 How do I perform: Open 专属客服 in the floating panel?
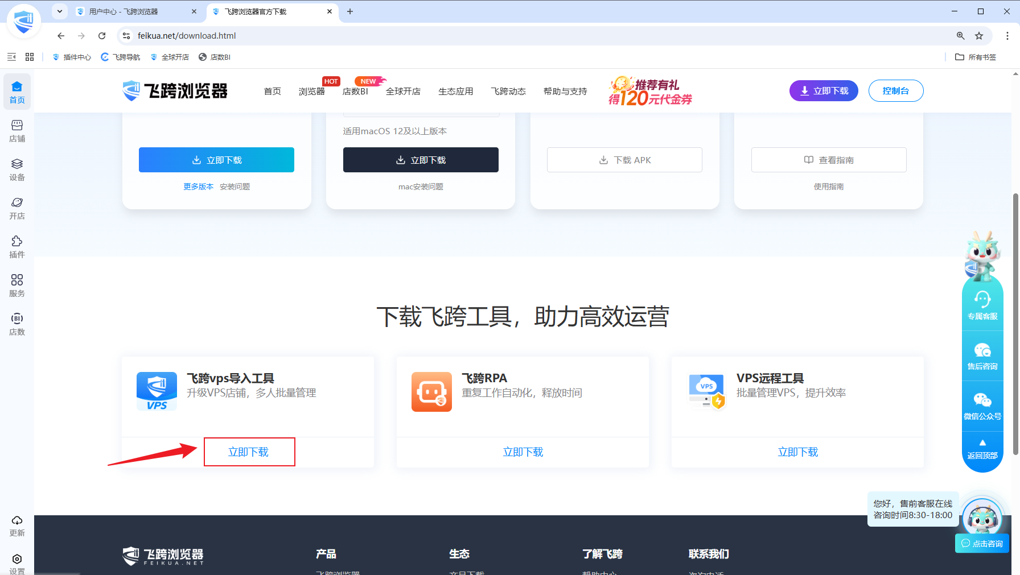(982, 305)
